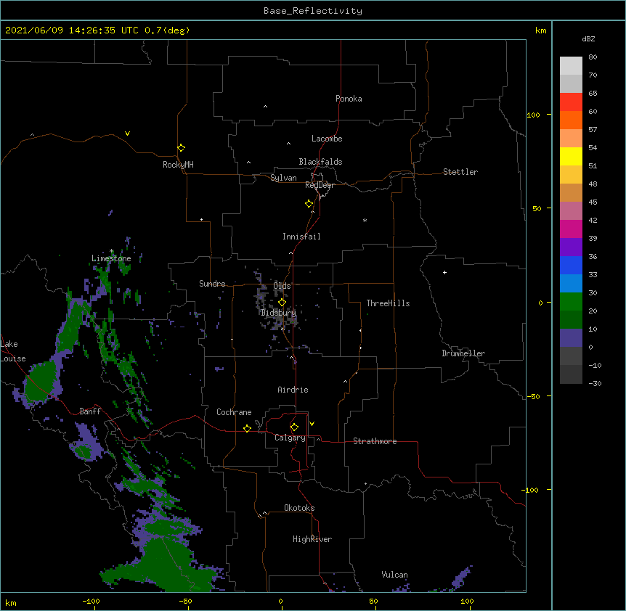626x611 pixels.
Task: Click the dBZ legend heading
Action: tap(588, 38)
